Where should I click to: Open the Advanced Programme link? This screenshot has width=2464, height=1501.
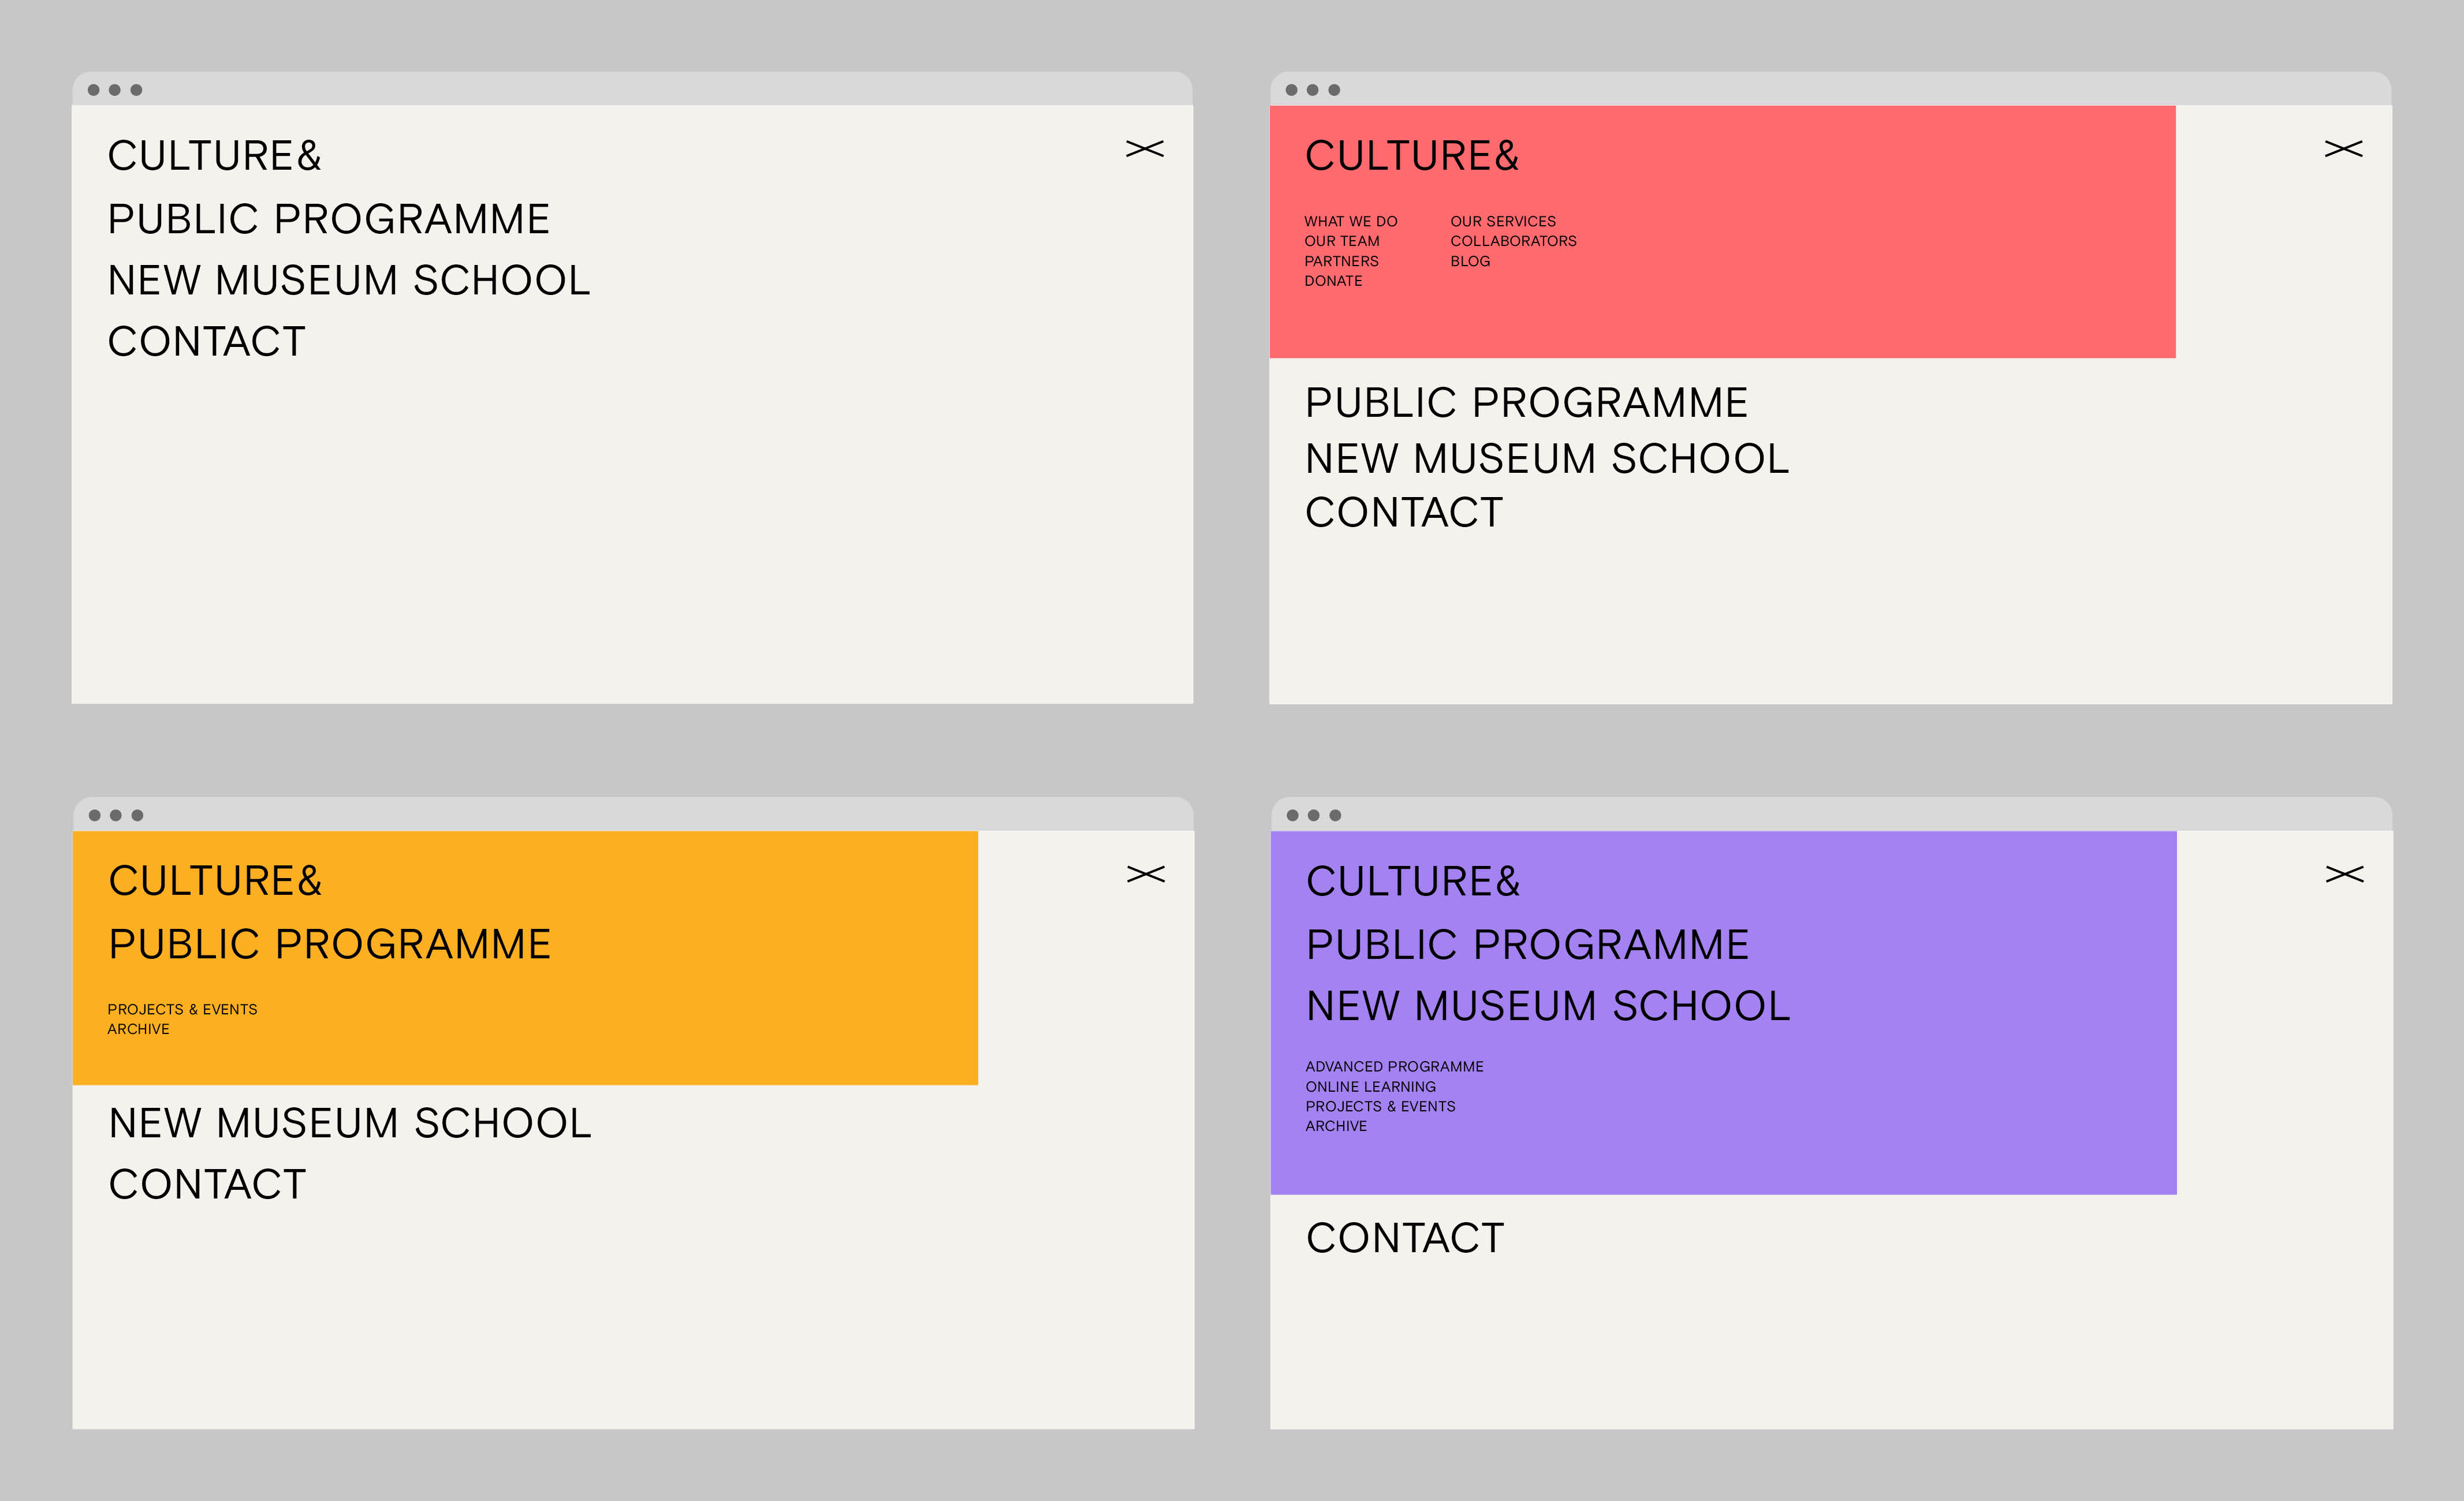(x=1394, y=1067)
